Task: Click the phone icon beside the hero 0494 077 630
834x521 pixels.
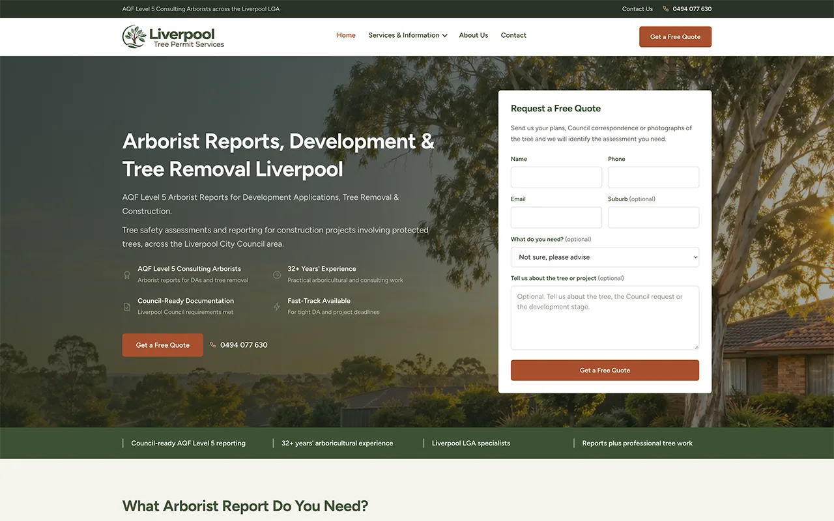Action: tap(213, 345)
